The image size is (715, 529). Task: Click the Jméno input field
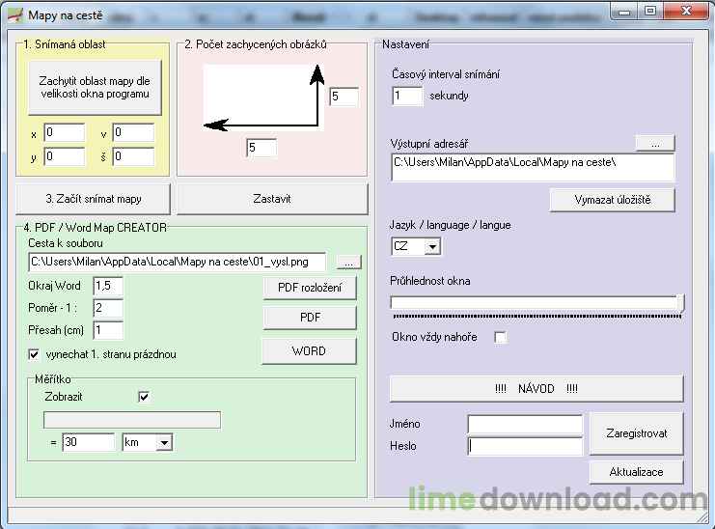click(x=525, y=424)
